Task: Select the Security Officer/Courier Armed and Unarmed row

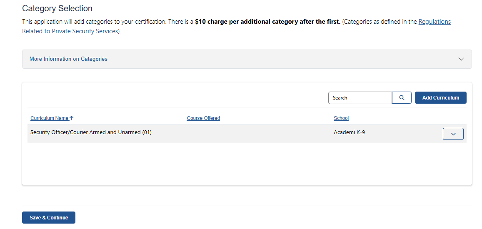Action: point(91,132)
